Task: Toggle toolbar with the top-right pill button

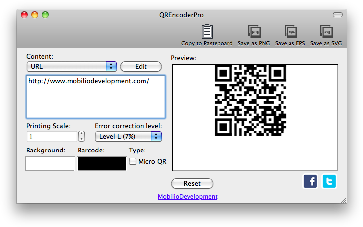Action: pyautogui.click(x=337, y=15)
